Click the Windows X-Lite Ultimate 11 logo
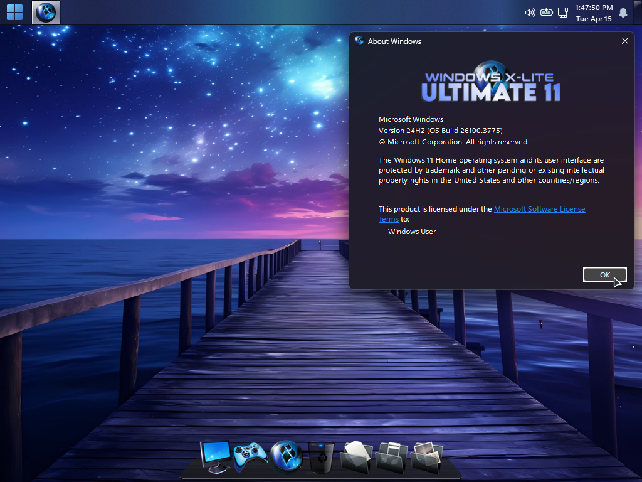642x482 pixels. (491, 82)
